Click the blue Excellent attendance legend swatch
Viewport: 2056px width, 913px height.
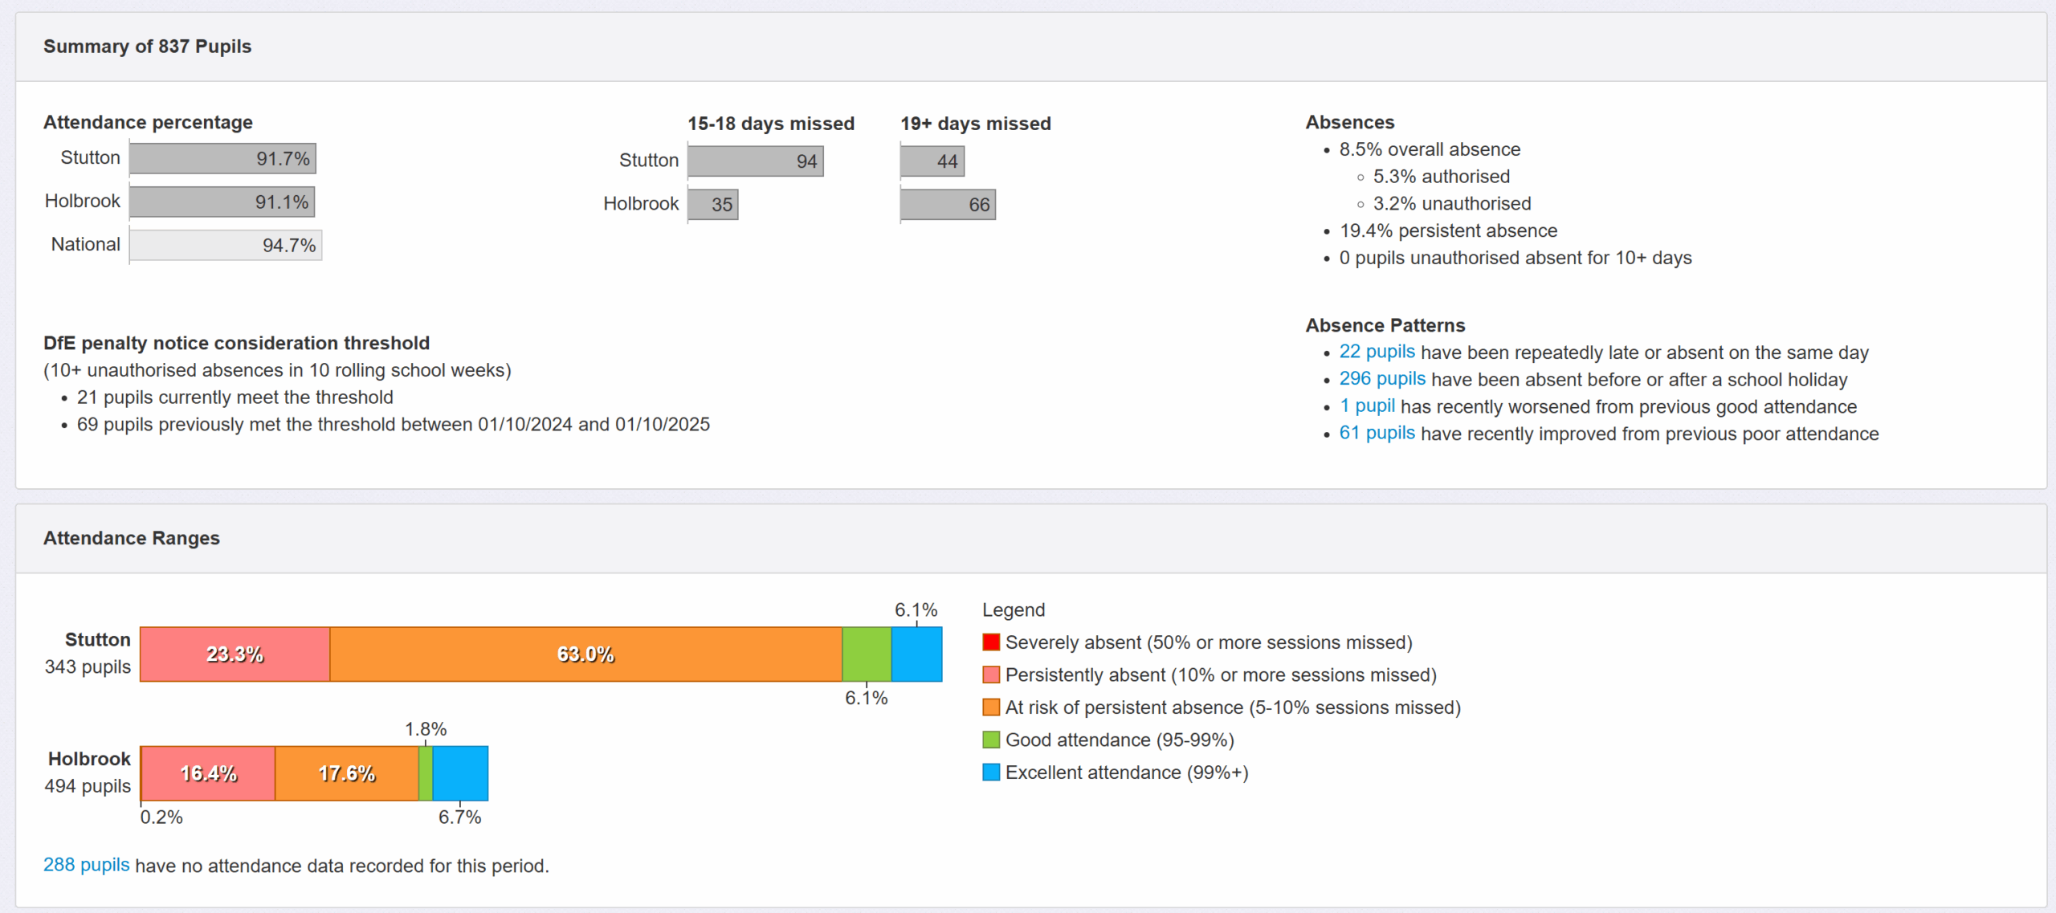pyautogui.click(x=991, y=772)
